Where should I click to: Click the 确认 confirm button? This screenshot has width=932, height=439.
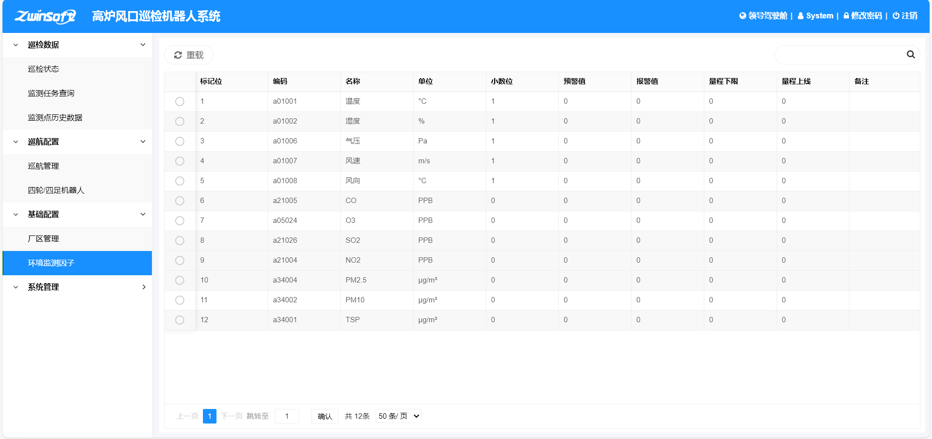tap(325, 416)
